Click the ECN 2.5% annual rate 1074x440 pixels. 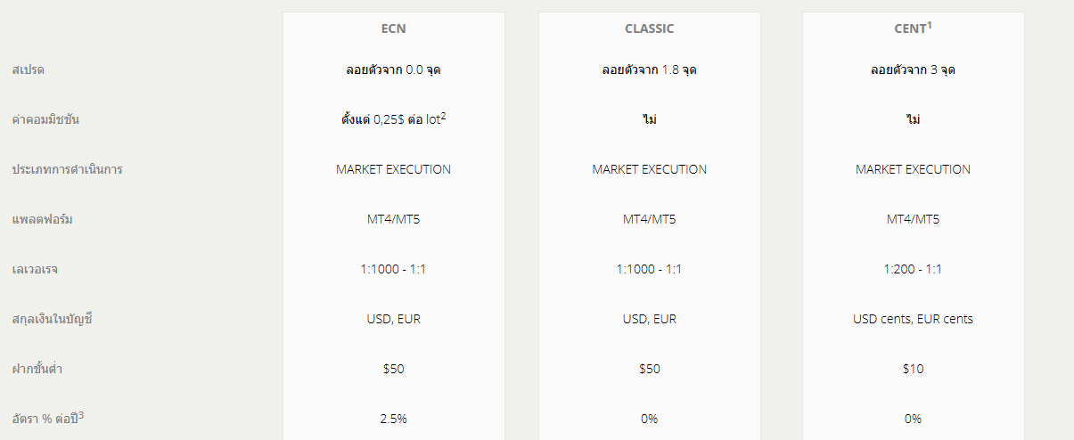pyautogui.click(x=393, y=419)
